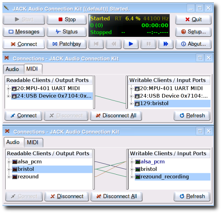Screen dimensions: 222x214
Task: Pause the transport
Action: [148, 44]
